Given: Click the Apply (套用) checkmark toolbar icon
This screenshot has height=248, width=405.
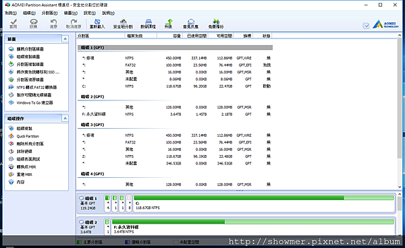Looking at the screenshot, I should point(13,24).
